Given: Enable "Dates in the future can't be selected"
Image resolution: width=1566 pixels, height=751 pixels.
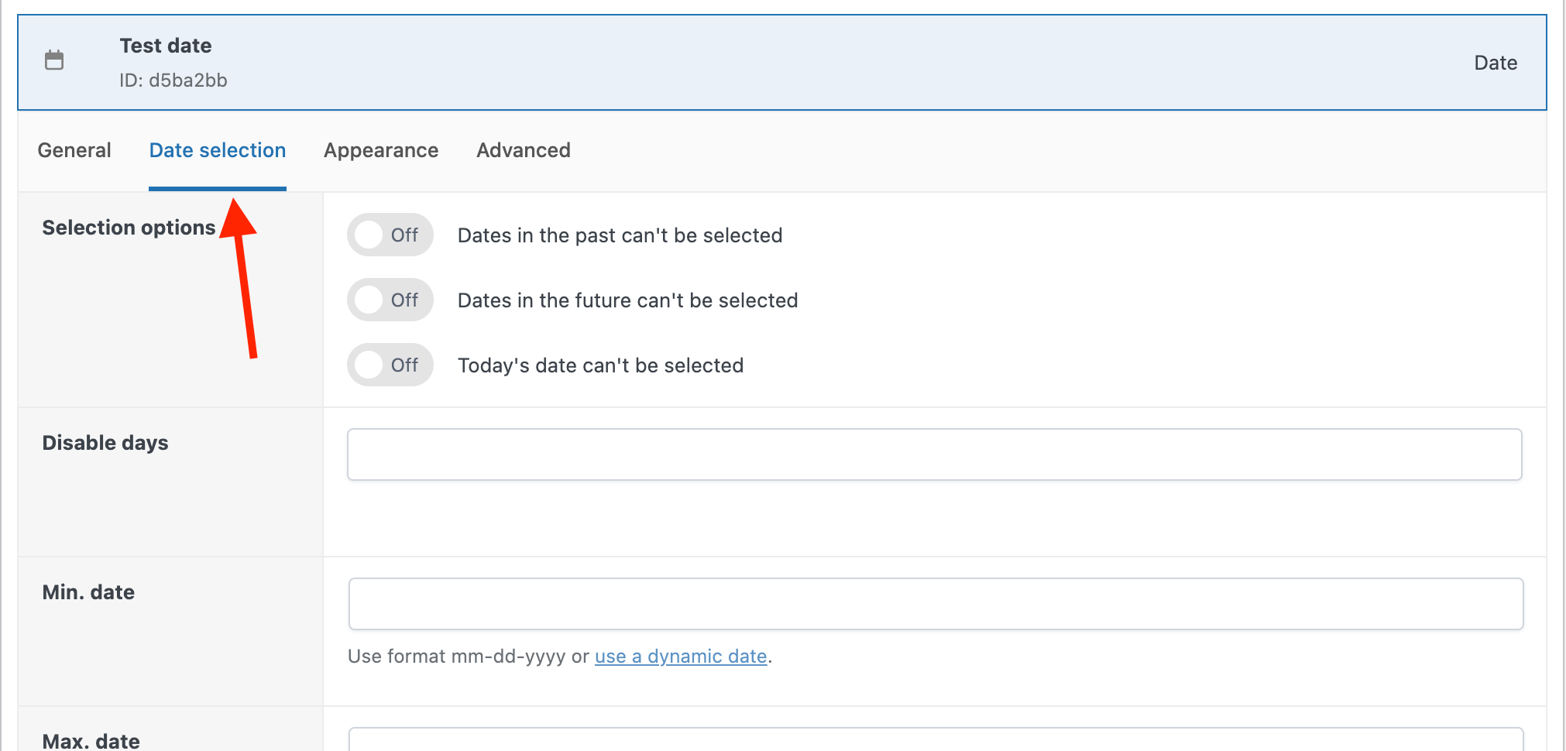Looking at the screenshot, I should click(390, 300).
